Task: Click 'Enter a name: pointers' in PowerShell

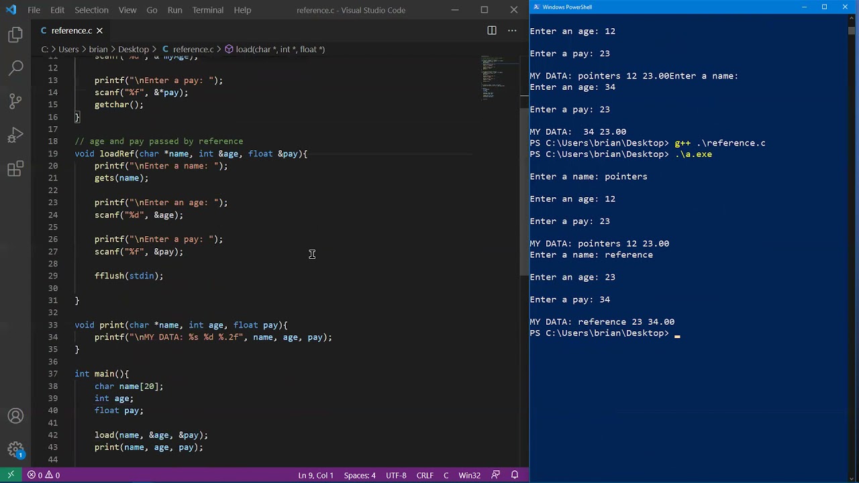Action: [x=589, y=176]
